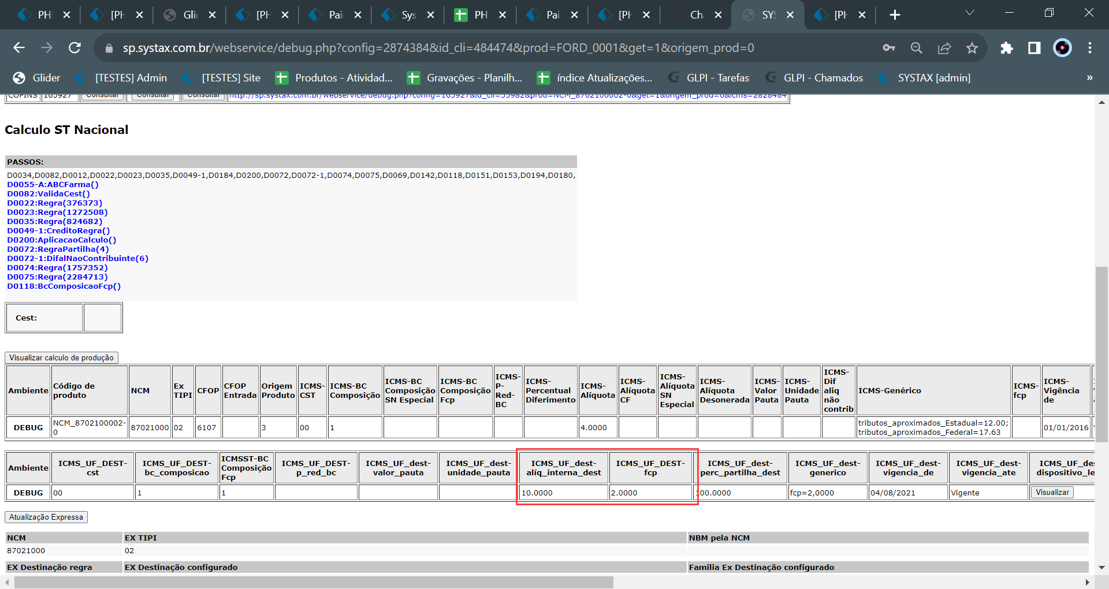The image size is (1109, 589).
Task: Open the user profile avatar
Action: click(x=1062, y=48)
